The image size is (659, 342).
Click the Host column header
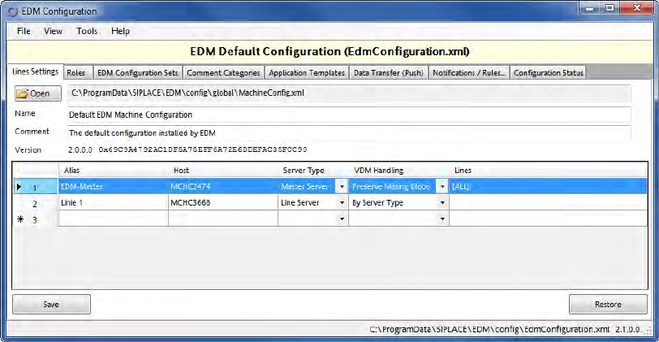(x=222, y=171)
